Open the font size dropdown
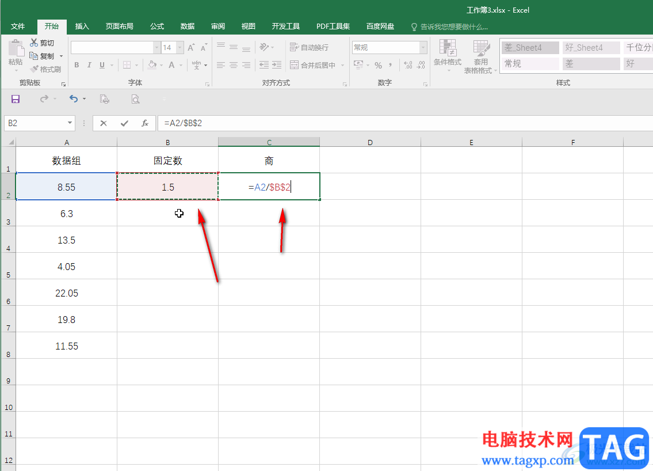The width and height of the screenshot is (653, 471). 180,48
